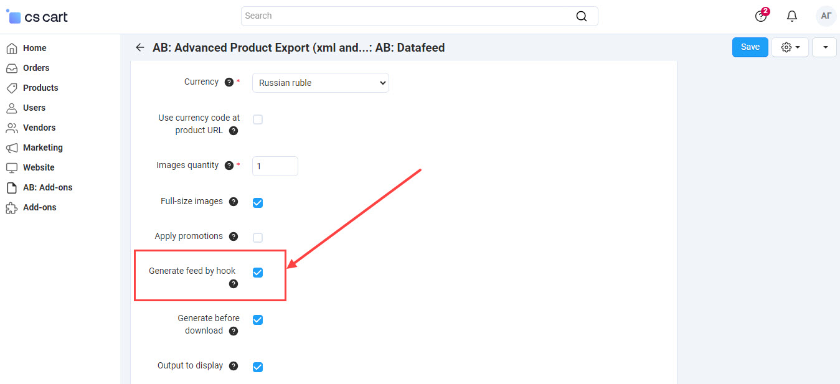This screenshot has height=384, width=840.
Task: Disable the Generate feed by hook option
Action: (x=258, y=272)
